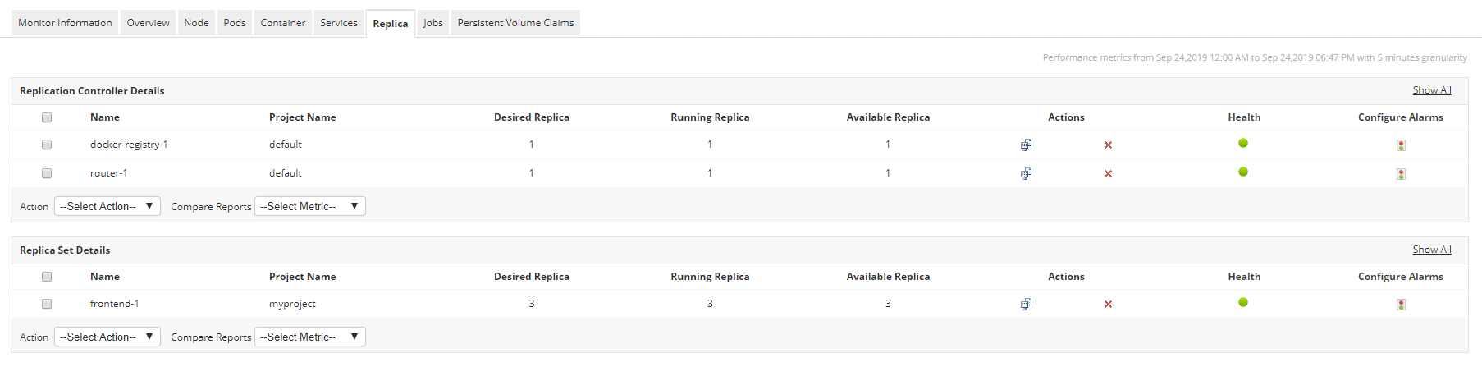Screen dimensions: 1482x367
Task: Open Configure Alarms icon for router-1
Action: [x=1401, y=174]
